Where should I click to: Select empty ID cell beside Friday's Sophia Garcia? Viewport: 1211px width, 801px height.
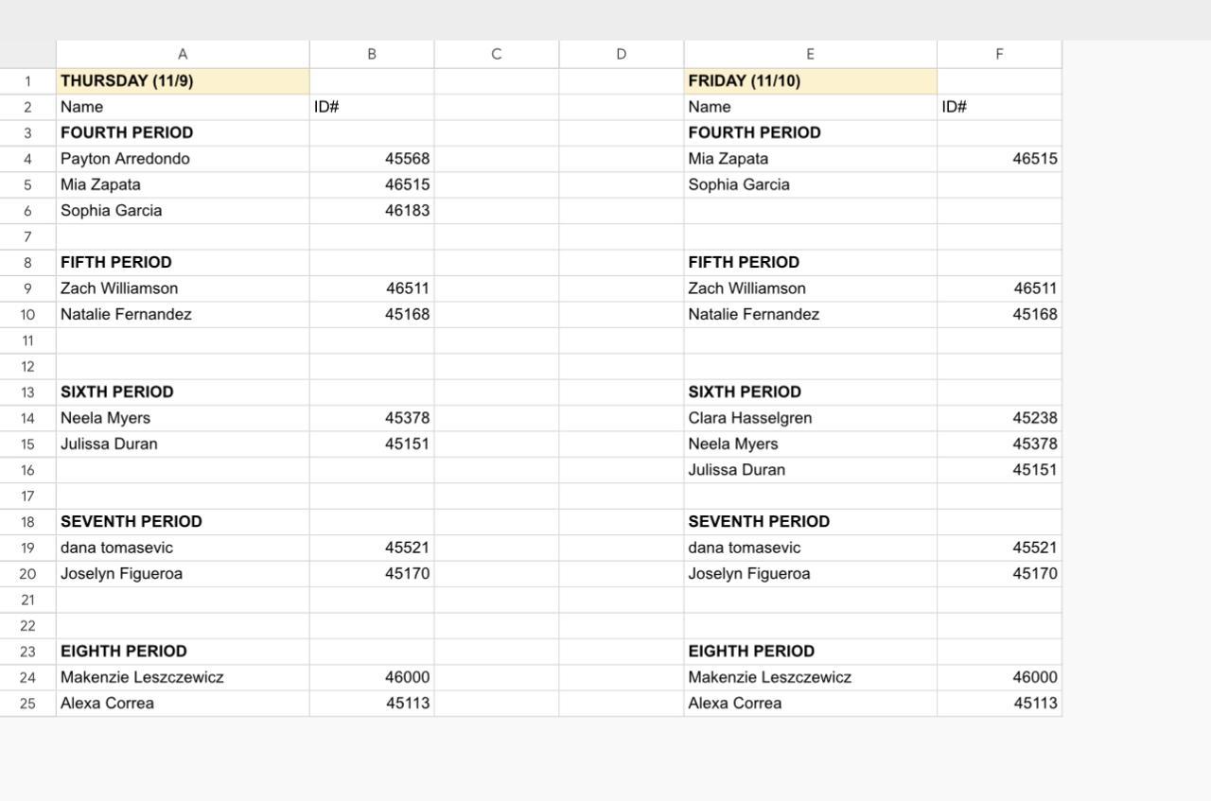[999, 184]
